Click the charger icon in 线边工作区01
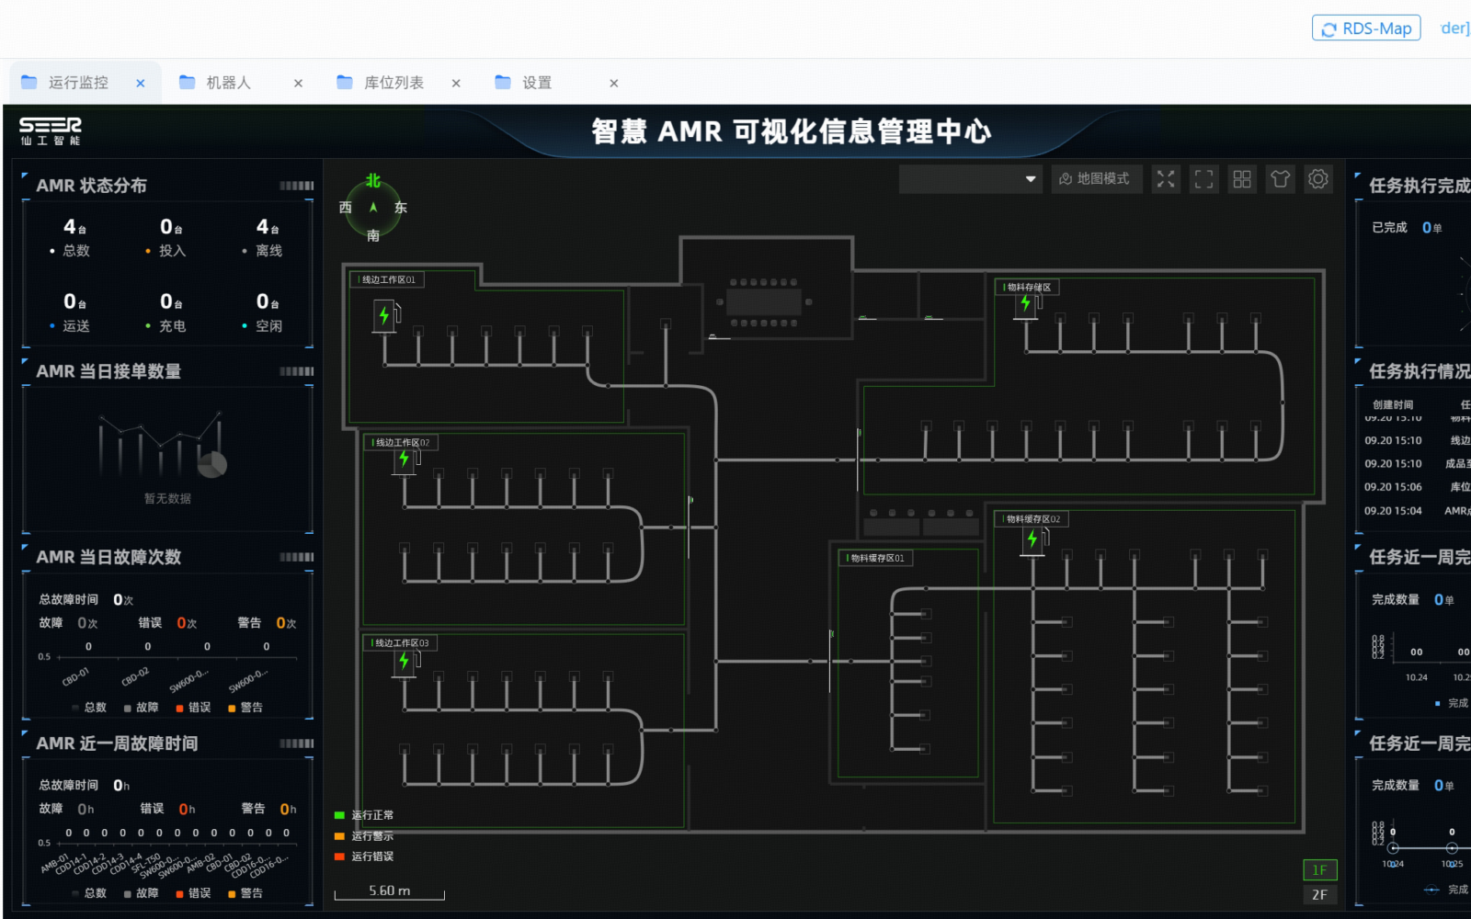1471x919 pixels. pyautogui.click(x=384, y=316)
